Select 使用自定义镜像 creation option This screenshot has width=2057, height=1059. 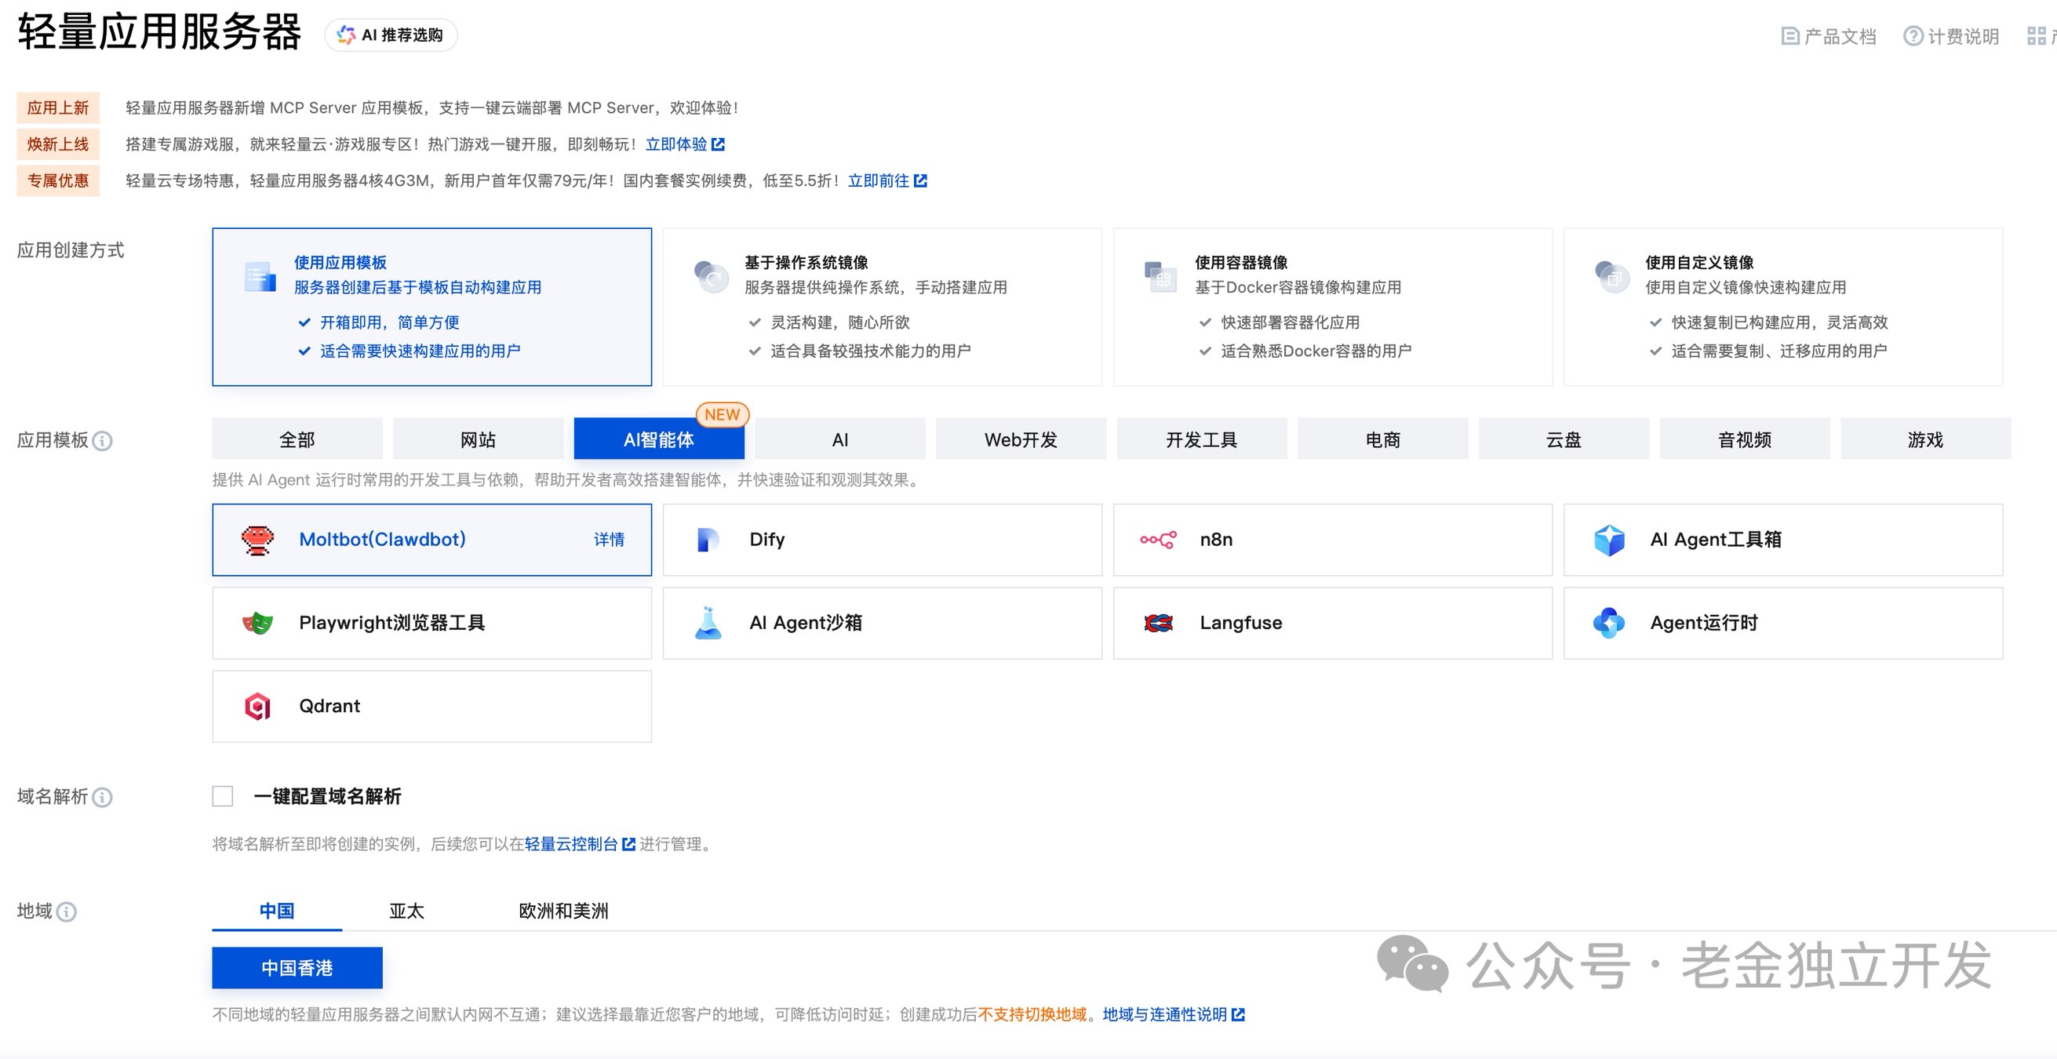1782,307
